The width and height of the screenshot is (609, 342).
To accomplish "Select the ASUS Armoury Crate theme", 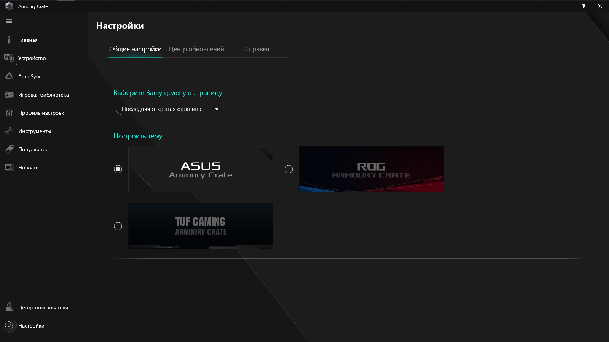I will [x=118, y=169].
